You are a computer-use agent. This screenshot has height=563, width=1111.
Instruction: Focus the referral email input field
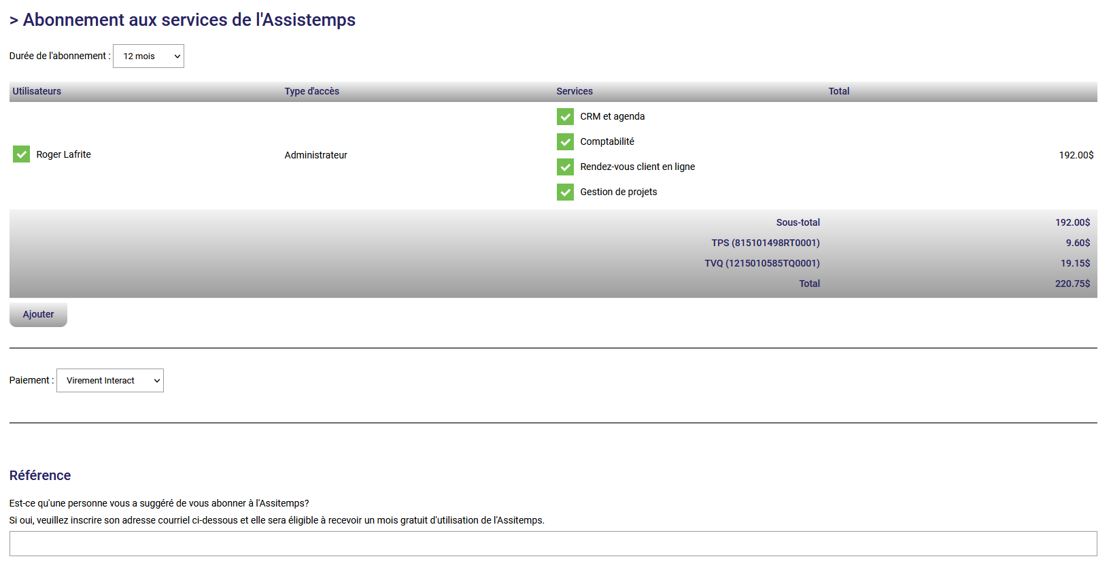(x=553, y=544)
